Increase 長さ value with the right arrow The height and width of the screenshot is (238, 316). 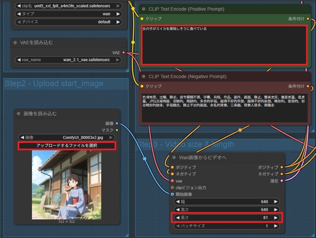point(275,218)
